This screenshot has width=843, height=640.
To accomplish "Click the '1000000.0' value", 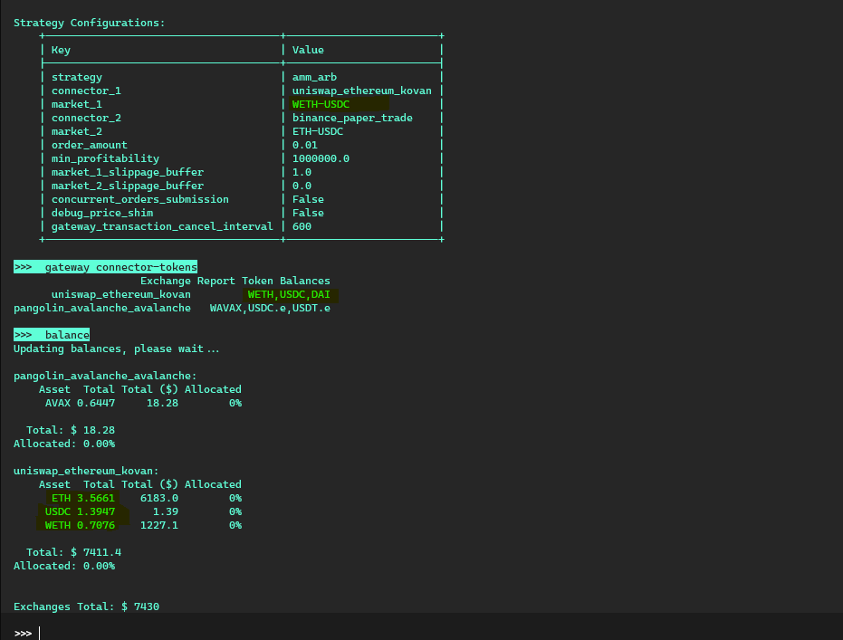I will pyautogui.click(x=321, y=158).
